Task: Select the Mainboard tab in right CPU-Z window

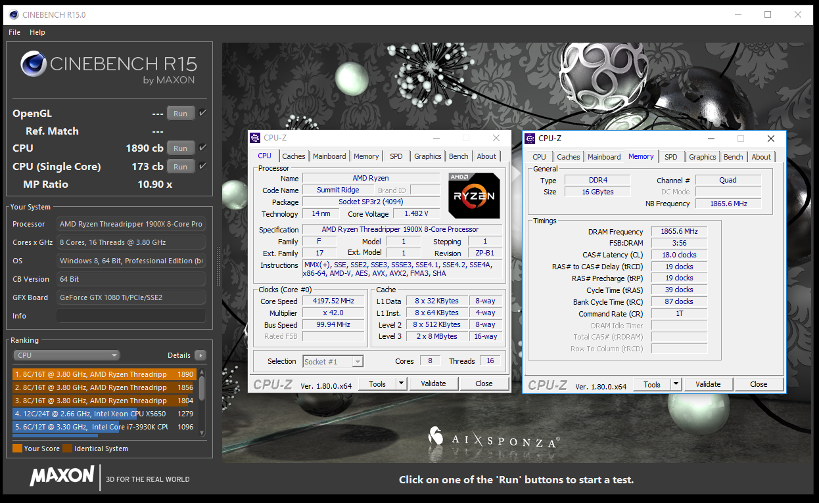Action: pos(604,157)
